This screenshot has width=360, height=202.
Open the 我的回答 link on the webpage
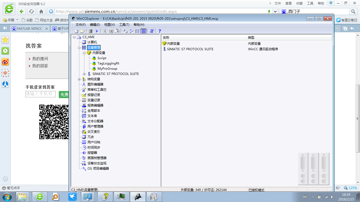point(40,66)
